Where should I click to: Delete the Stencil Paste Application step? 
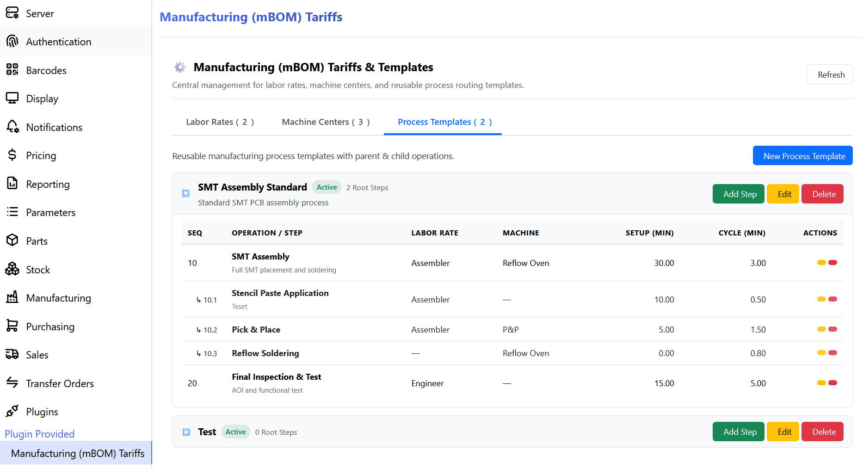point(832,299)
